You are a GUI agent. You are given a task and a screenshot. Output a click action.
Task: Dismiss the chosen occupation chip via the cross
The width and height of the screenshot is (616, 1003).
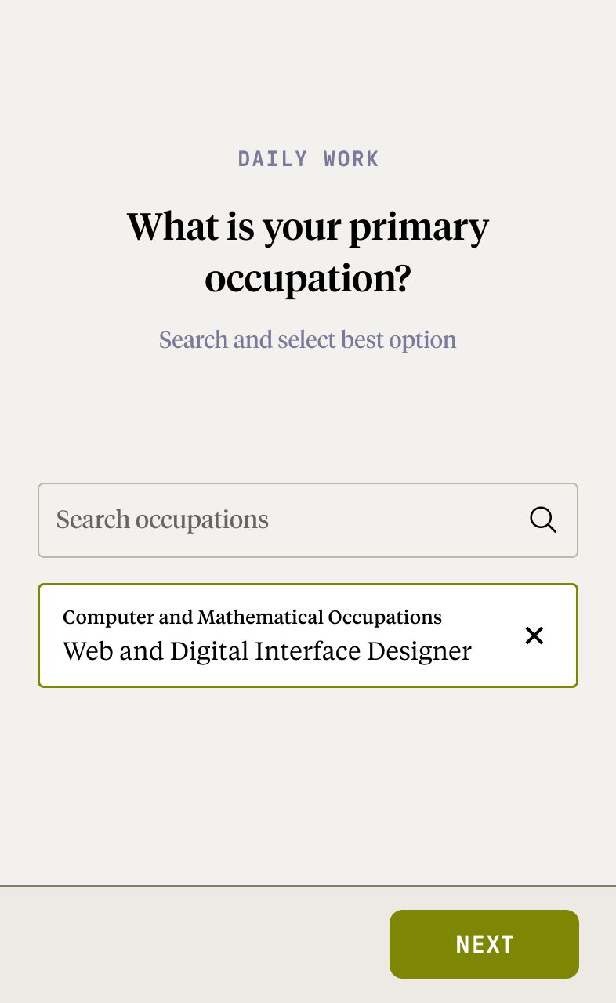534,635
